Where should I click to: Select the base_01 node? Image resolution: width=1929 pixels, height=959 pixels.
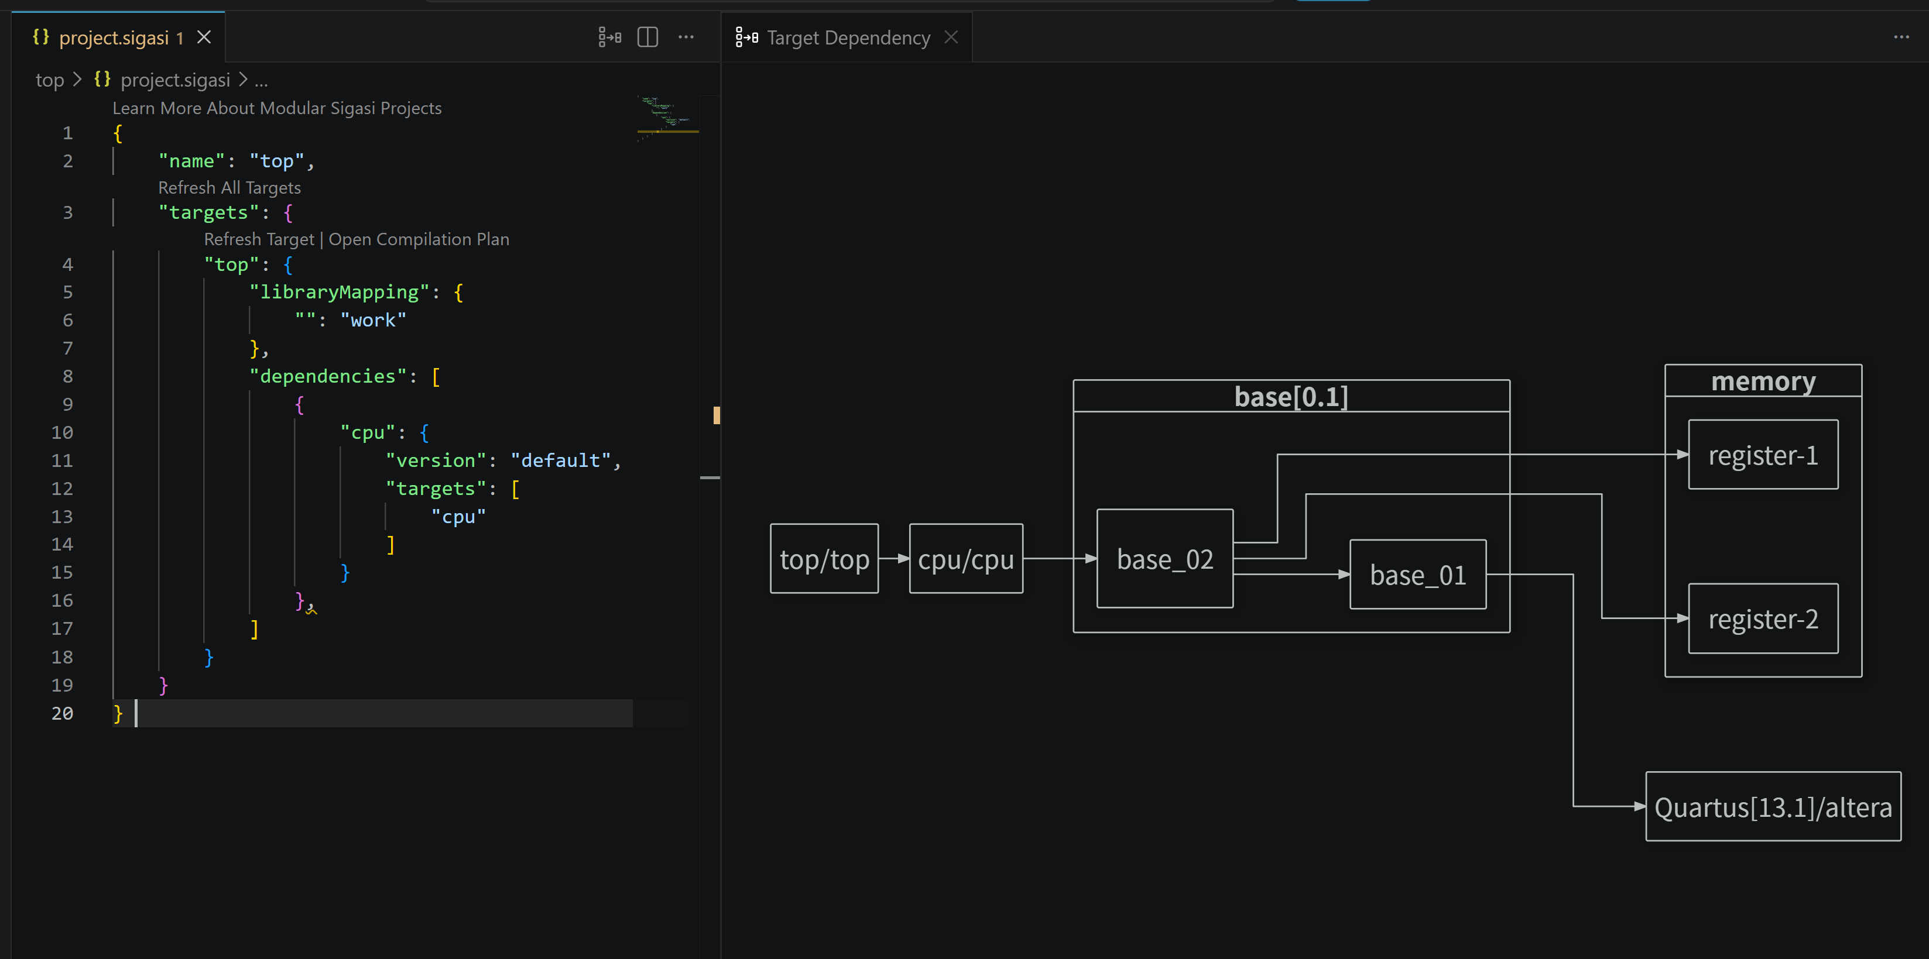[1417, 574]
